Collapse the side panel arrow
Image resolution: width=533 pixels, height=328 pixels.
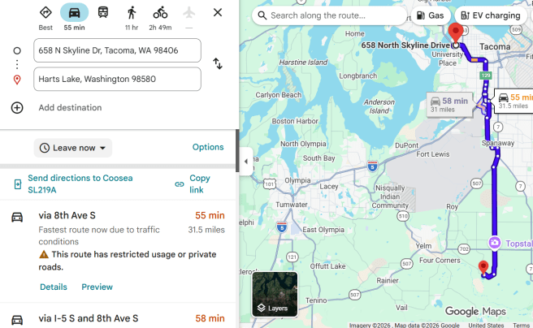tap(245, 161)
